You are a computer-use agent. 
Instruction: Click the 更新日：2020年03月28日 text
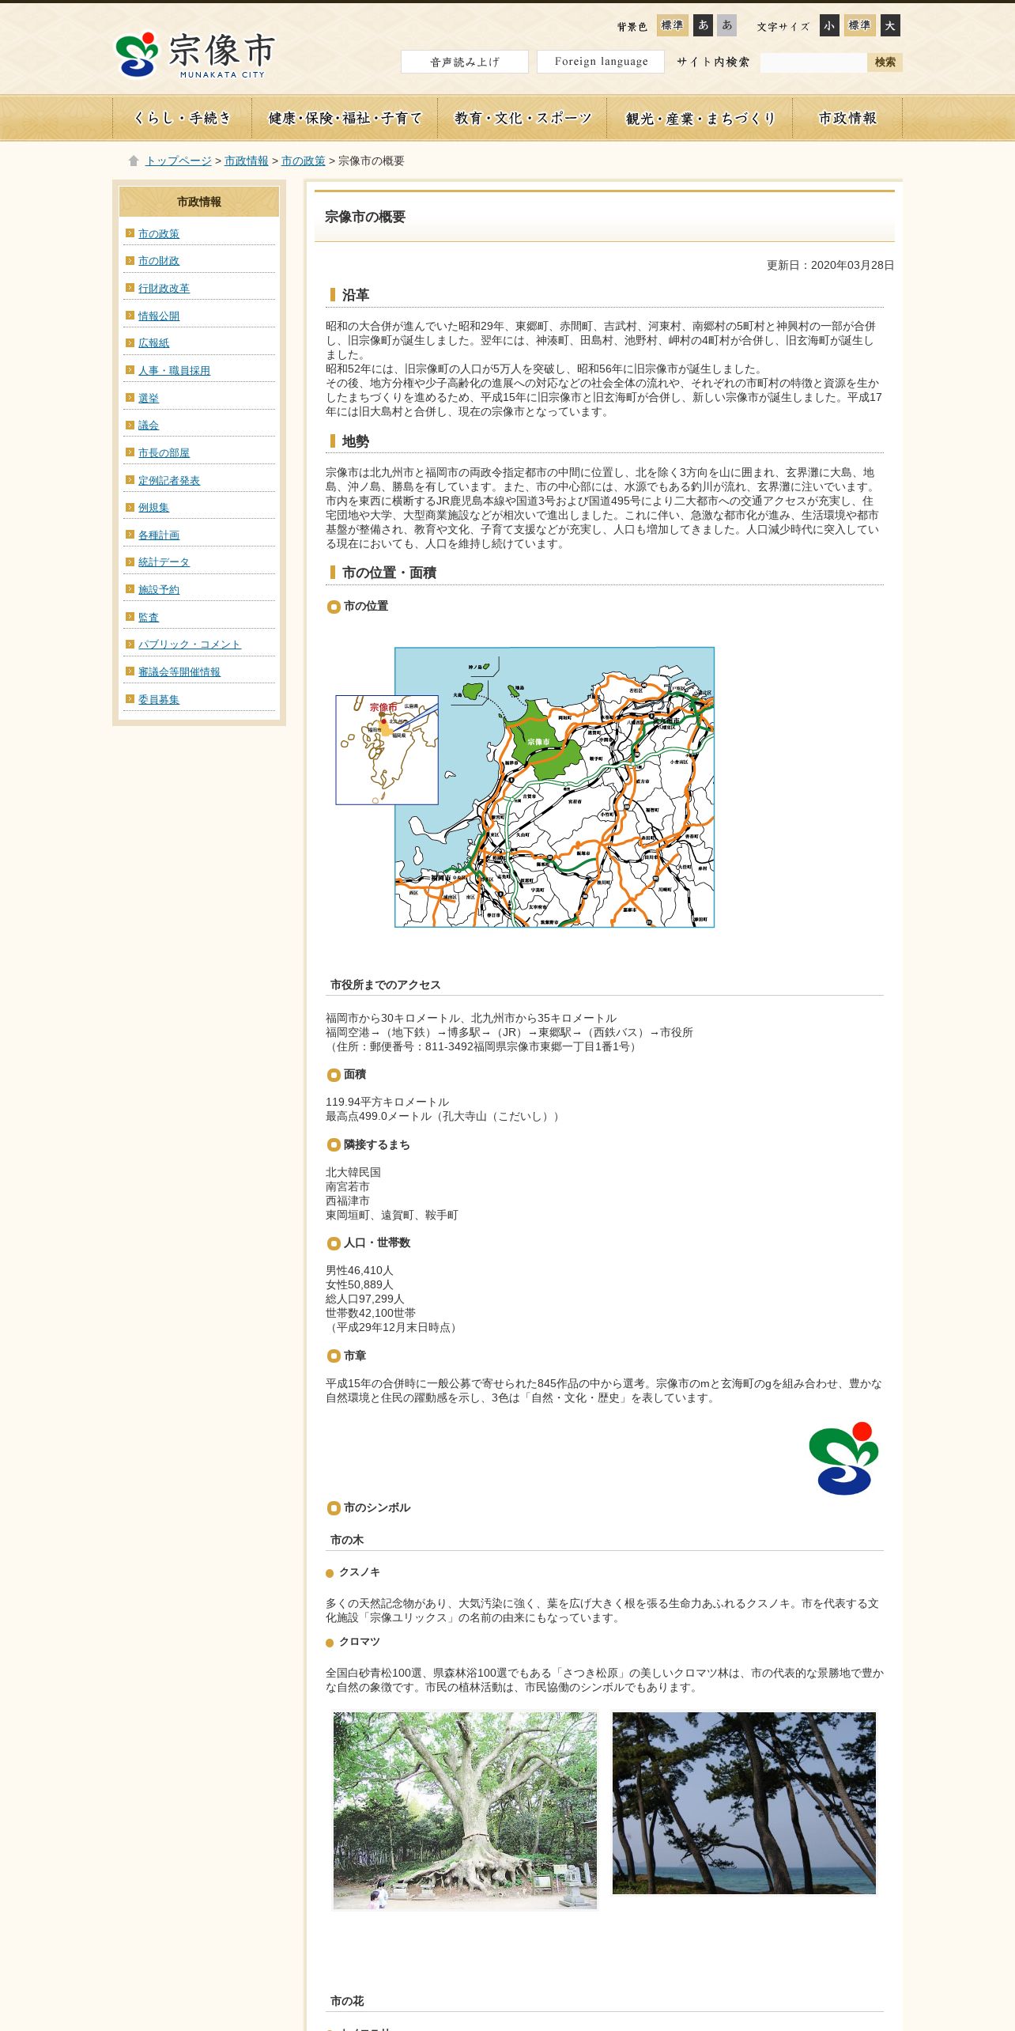pos(830,265)
